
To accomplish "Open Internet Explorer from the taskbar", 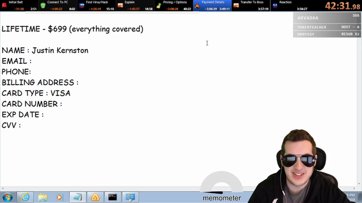I will 25,197.
